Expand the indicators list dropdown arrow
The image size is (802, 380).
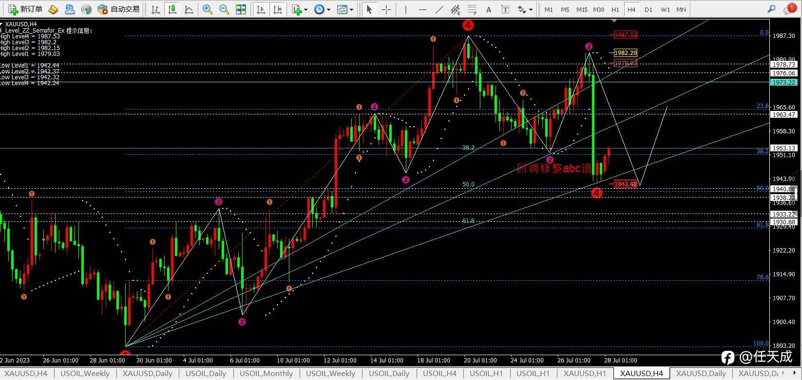tap(306, 9)
